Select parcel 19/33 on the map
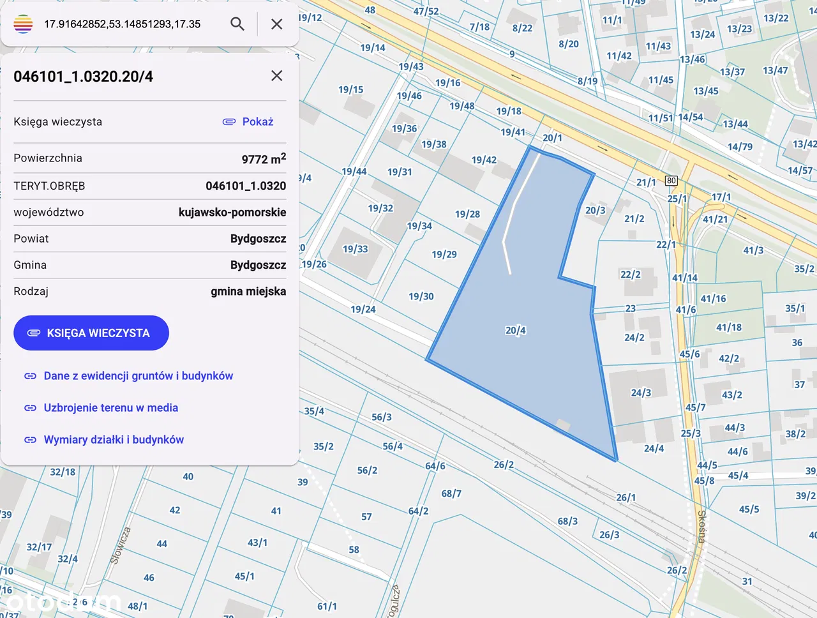Viewport: 817px width, 618px height. [355, 249]
